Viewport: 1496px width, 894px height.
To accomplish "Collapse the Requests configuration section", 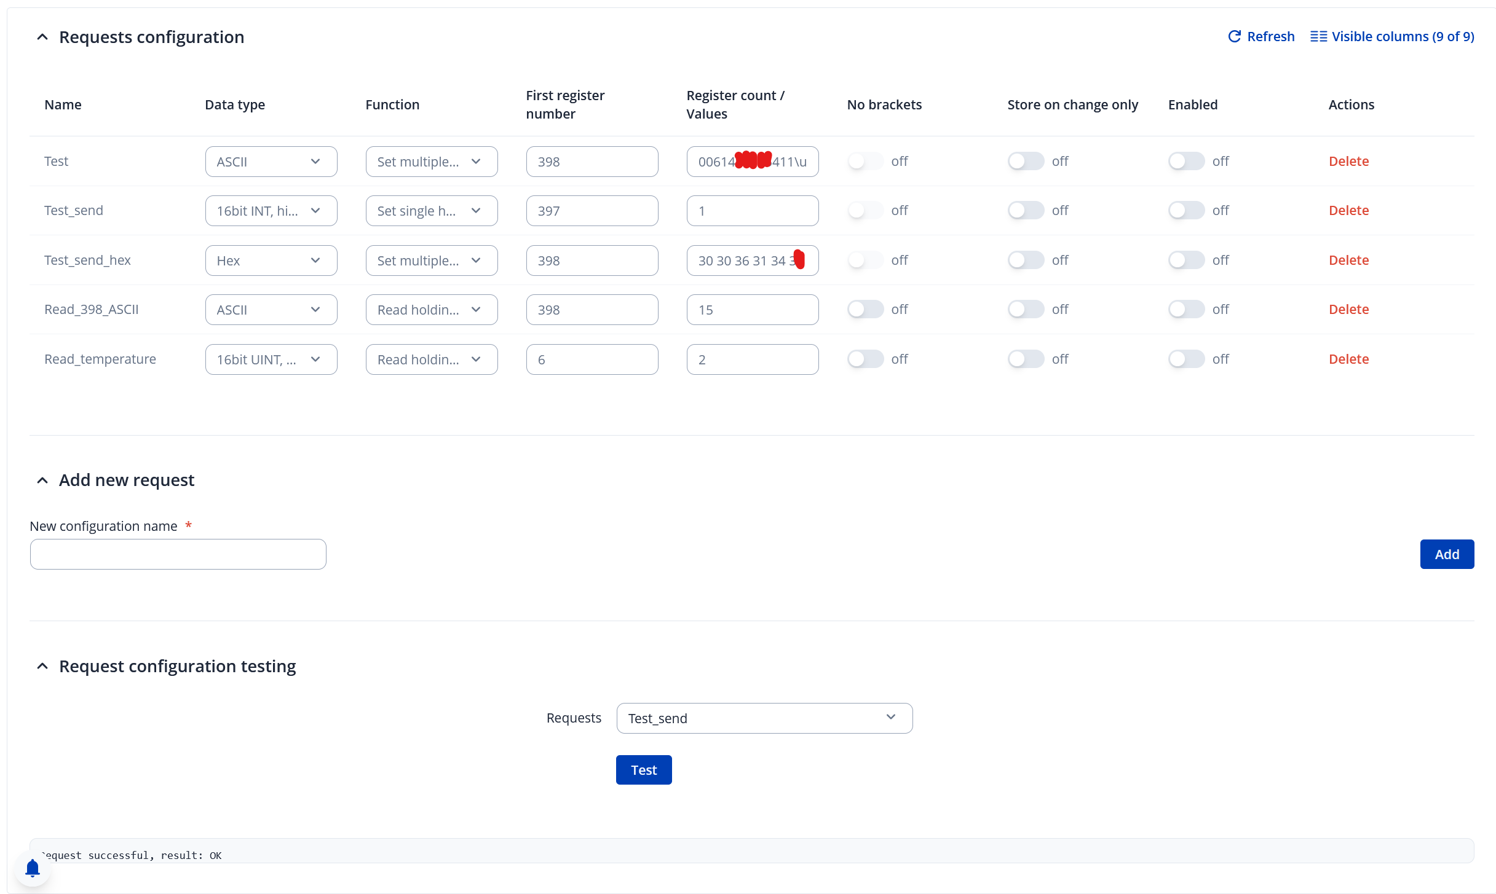I will click(42, 37).
